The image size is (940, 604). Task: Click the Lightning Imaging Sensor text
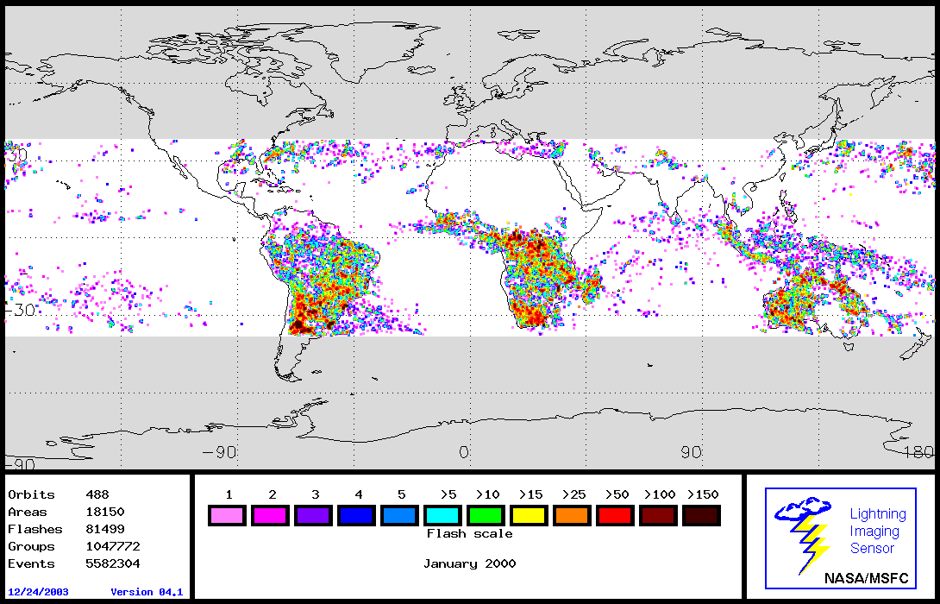click(878, 532)
